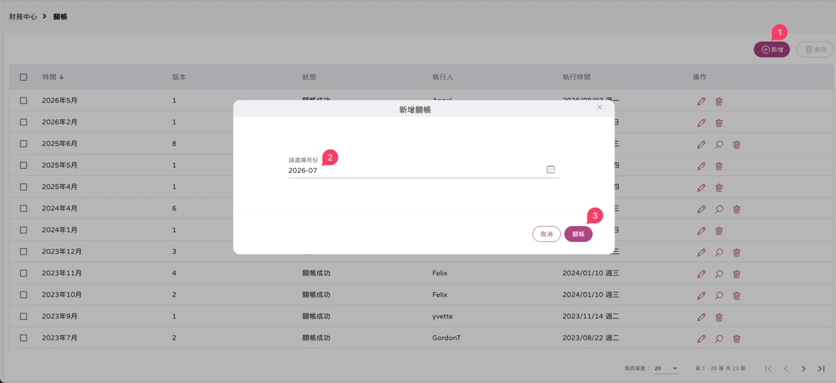Edit the 2023年11月 record with pencil icon
The image size is (836, 383).
point(702,274)
